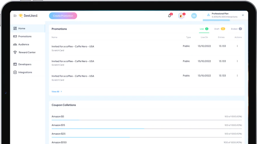
Task: Open actions menu for first promotion
Action: (237, 46)
